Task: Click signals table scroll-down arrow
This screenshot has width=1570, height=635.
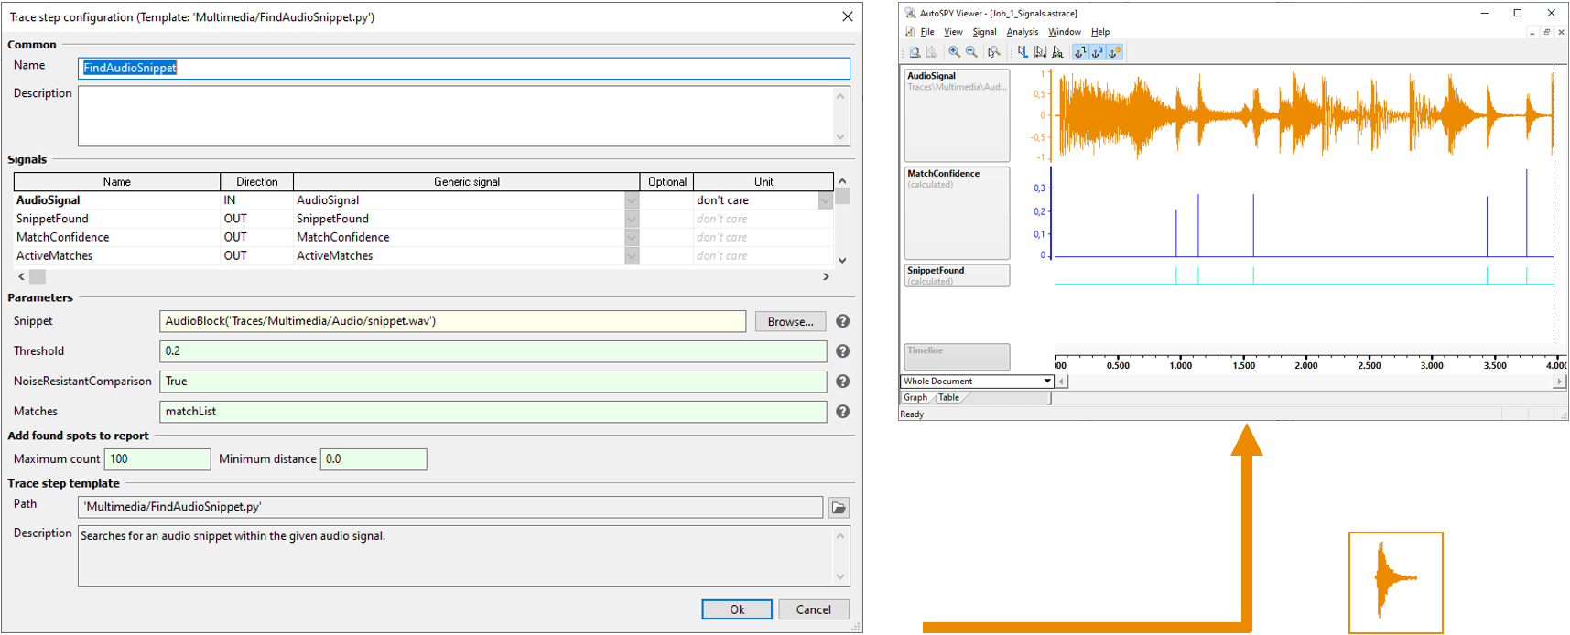Action: (842, 260)
